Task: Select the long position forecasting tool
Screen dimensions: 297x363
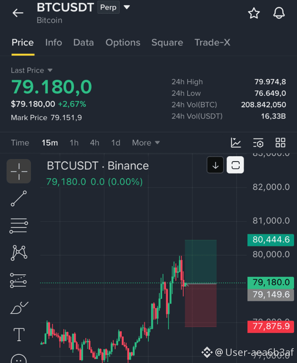Action: 18,280
